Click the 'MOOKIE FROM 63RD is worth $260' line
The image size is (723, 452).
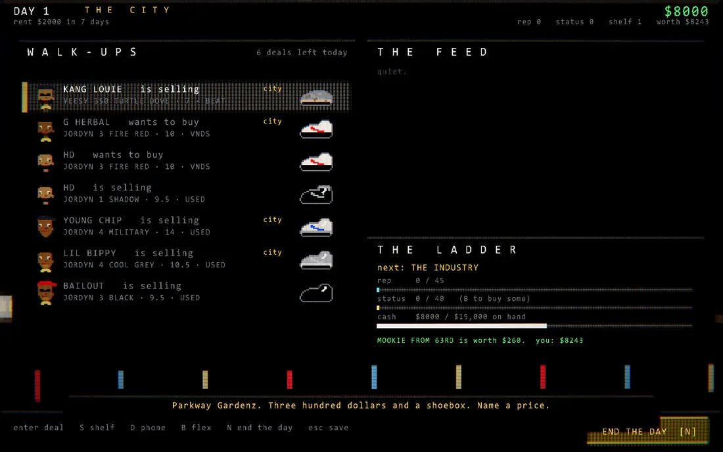451,340
